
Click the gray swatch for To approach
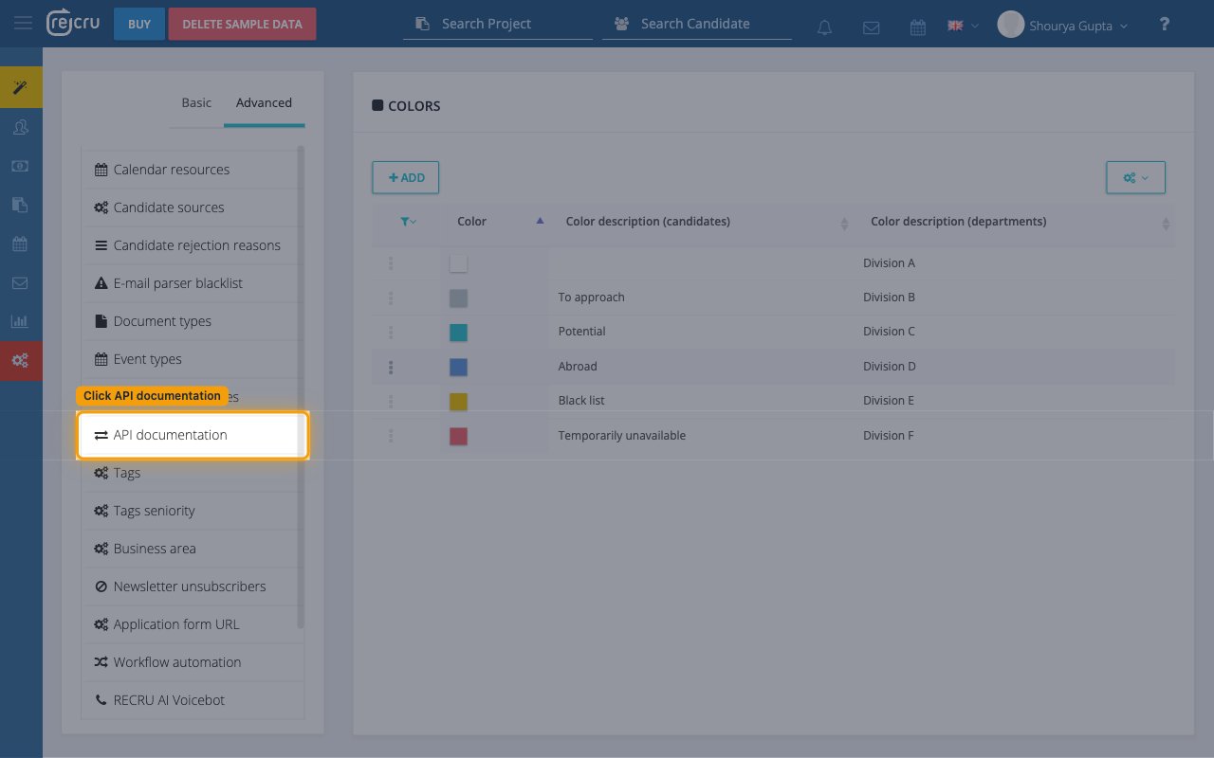(458, 298)
